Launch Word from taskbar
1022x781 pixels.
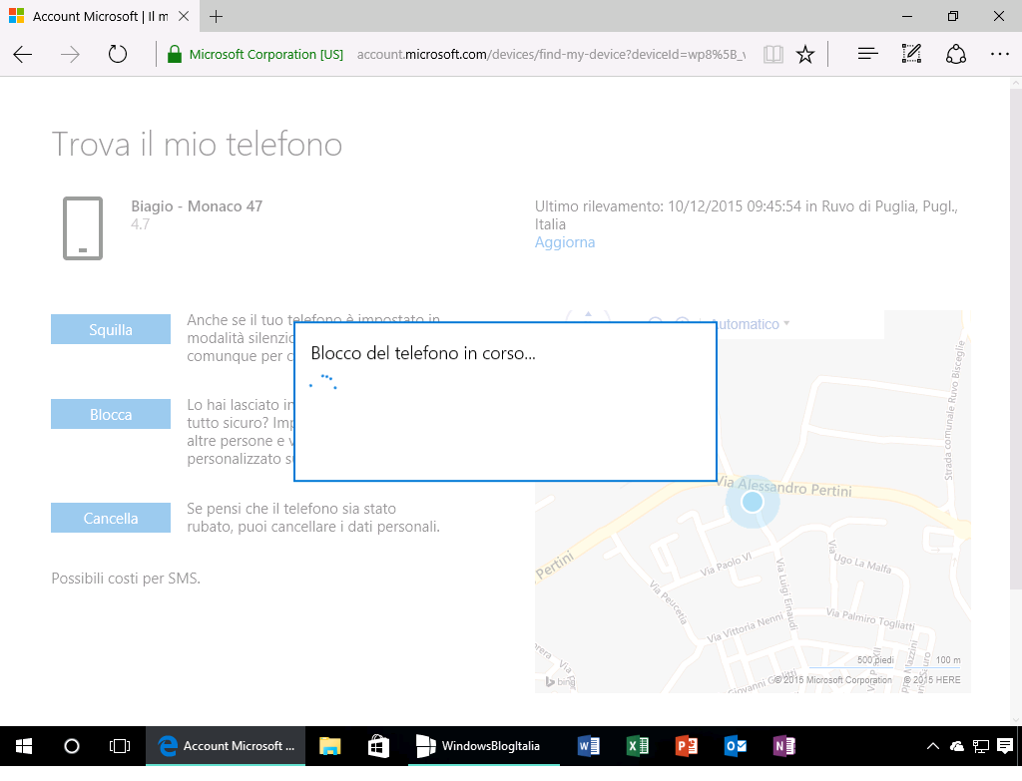[589, 746]
